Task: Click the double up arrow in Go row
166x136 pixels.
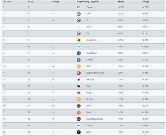Action: 53,47
